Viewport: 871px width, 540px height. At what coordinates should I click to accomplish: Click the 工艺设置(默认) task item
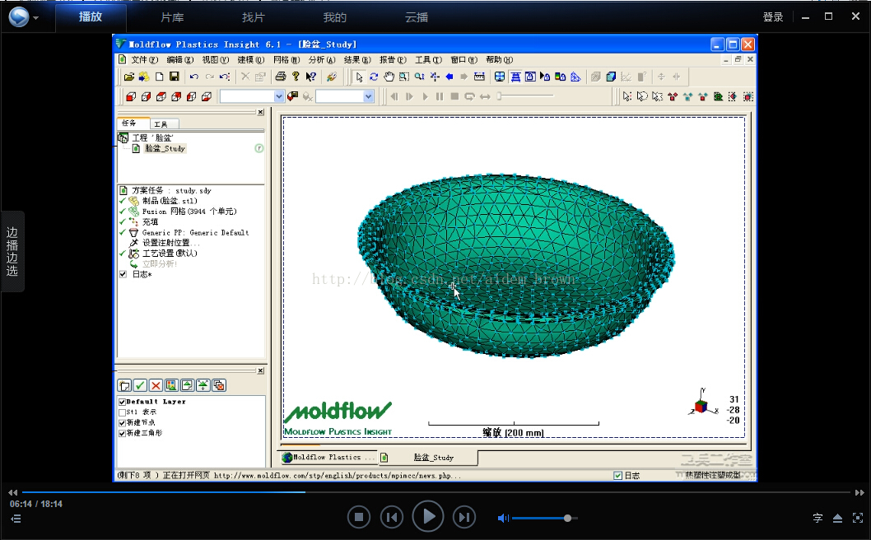(170, 254)
